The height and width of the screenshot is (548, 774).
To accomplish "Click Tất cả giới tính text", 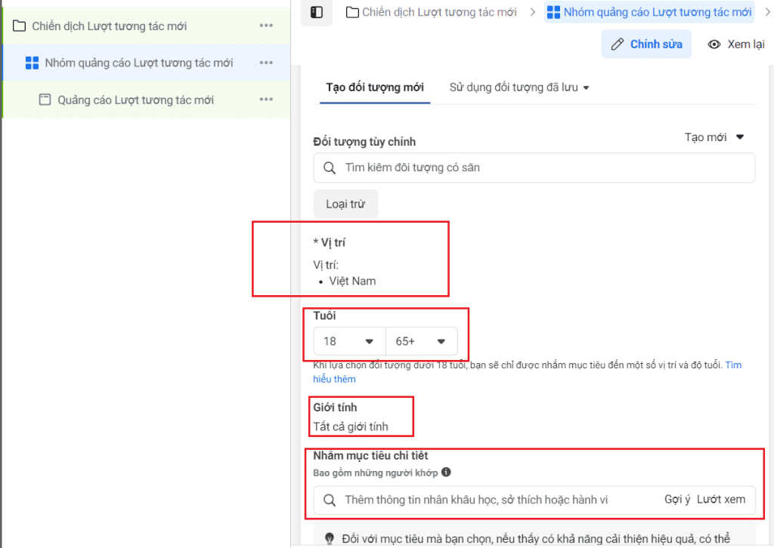I will pyautogui.click(x=351, y=426).
